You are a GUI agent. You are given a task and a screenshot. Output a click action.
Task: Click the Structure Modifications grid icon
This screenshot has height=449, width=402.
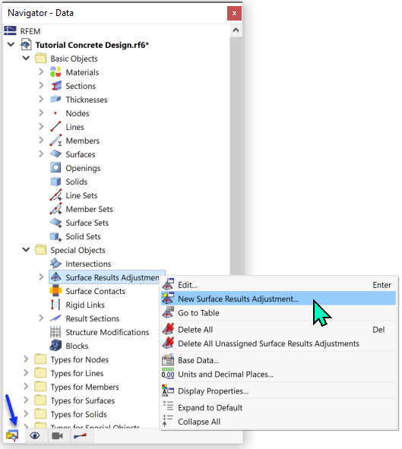pyautogui.click(x=55, y=332)
